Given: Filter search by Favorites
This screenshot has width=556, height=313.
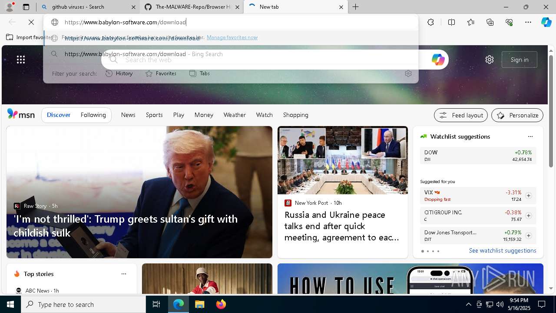Looking at the screenshot, I should (161, 73).
